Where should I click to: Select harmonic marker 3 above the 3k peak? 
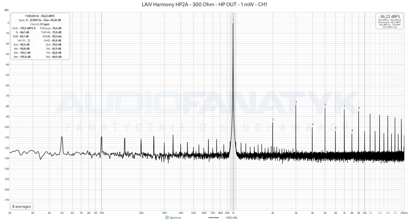296,102
